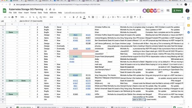
Task: Toggle bold formatting
Action: click(x=73, y=17)
